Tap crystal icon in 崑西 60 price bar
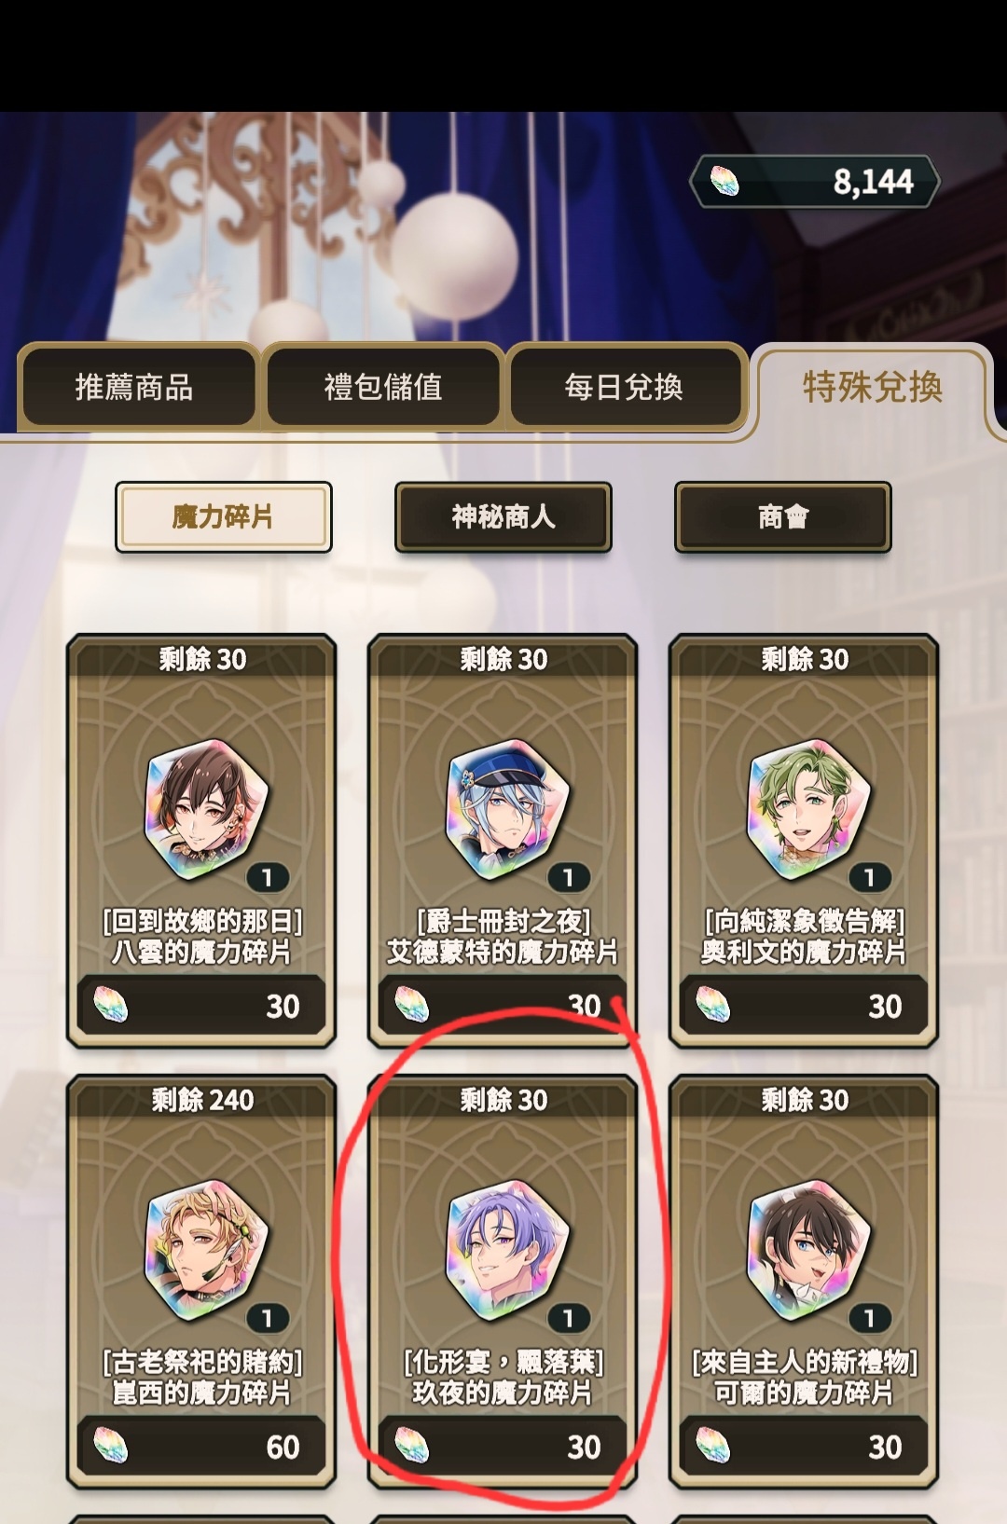Viewport: 1007px width, 1524px height. click(111, 1446)
